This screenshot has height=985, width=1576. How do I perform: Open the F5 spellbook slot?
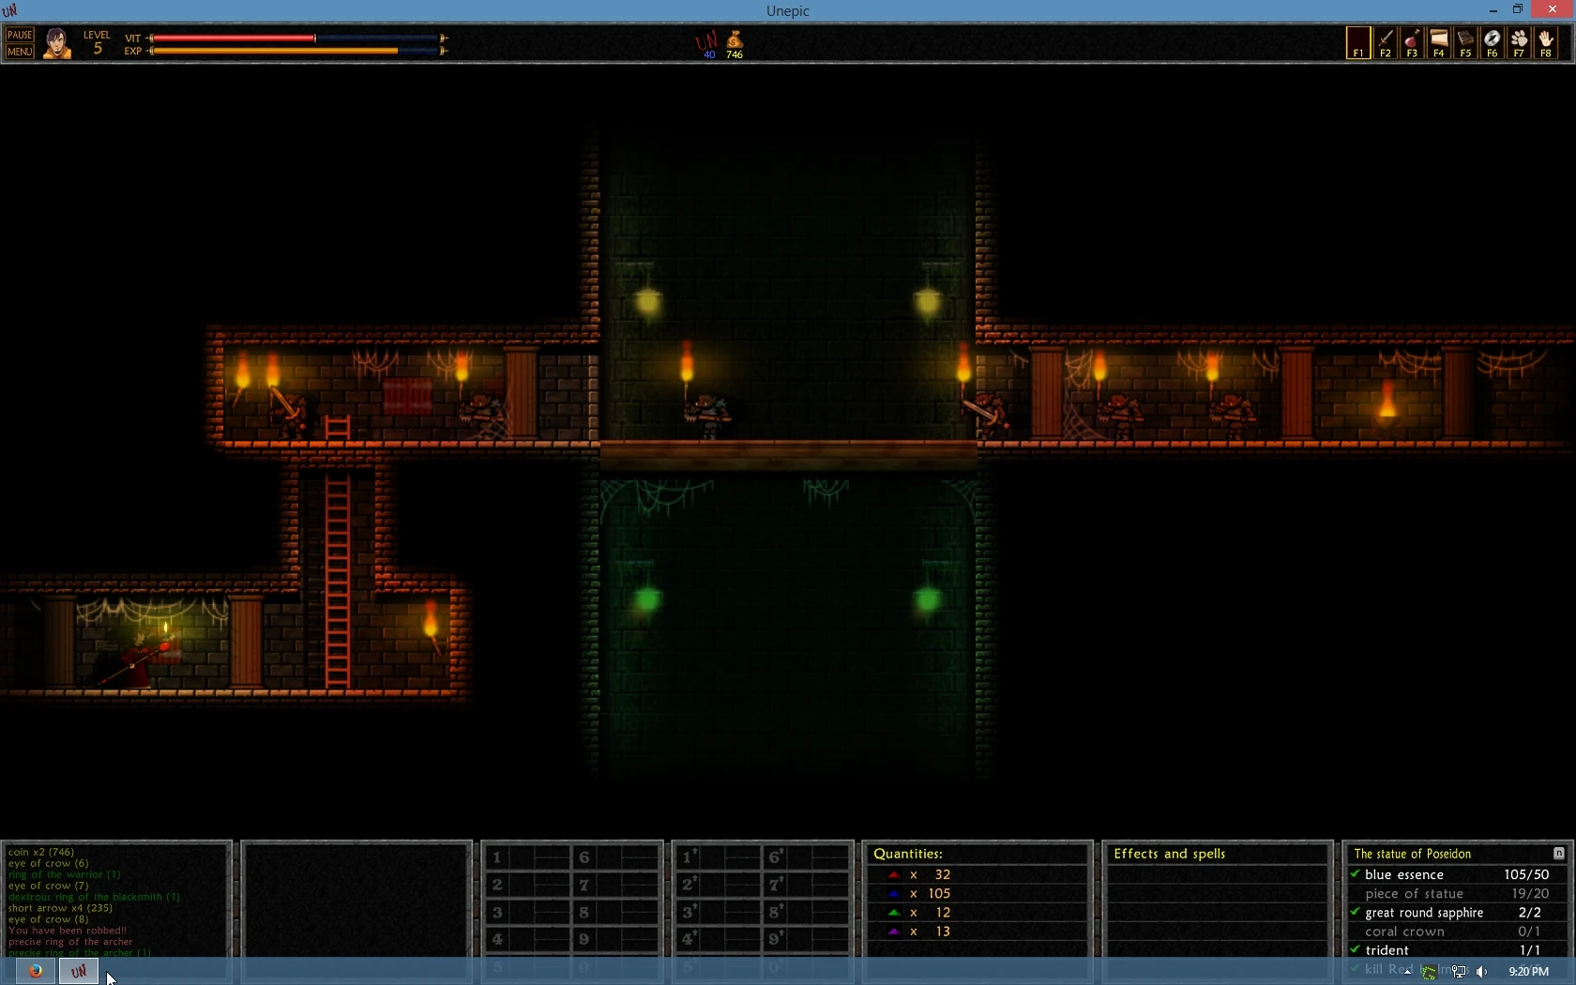1465,43
